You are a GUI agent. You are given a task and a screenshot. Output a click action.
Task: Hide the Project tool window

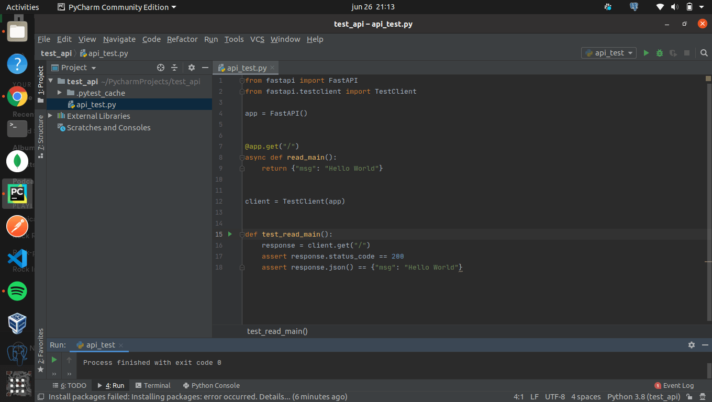(x=205, y=68)
